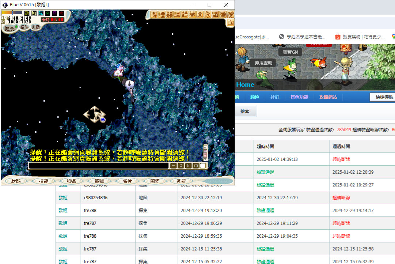The image size is (395, 264).
Task: Click the jumping person emote icon
Action: click(200, 15)
